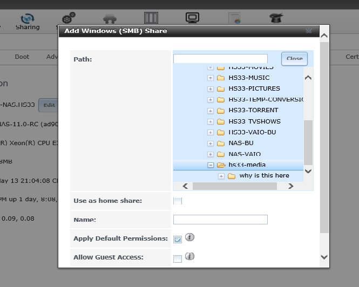Click dialog scroll-up arrow at top right

324,36
